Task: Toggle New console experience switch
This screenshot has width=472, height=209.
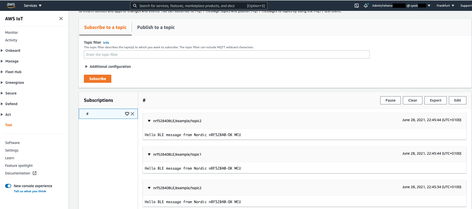Action: coord(8,186)
